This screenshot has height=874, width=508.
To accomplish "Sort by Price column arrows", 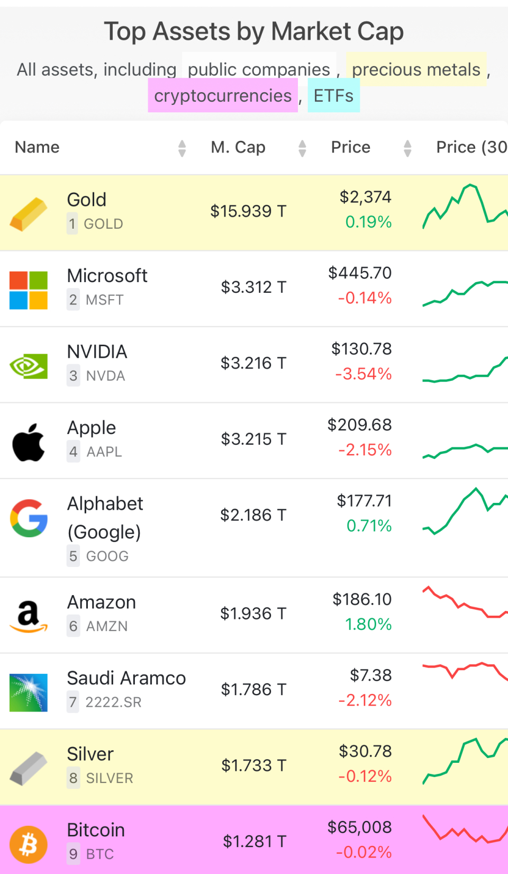I will [x=407, y=148].
